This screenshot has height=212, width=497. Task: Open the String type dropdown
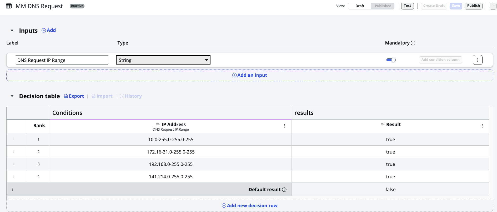click(163, 60)
